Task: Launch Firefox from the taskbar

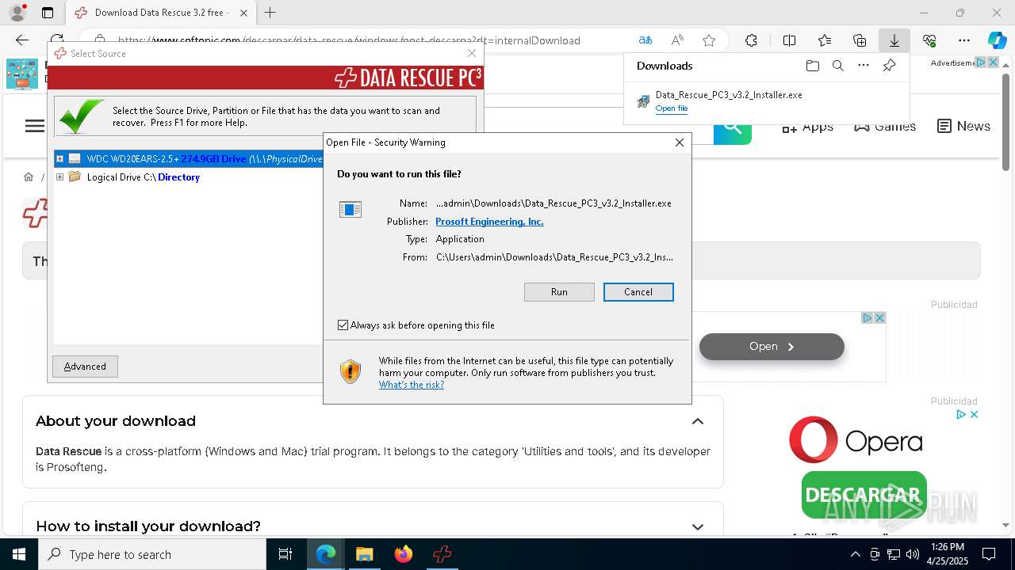Action: point(404,554)
